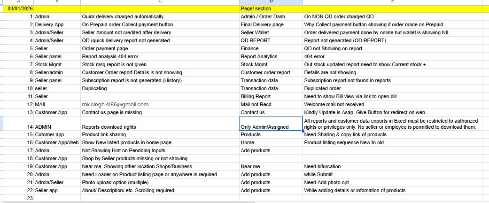
Task: Select the 'Photo upload option (multiple)' cell
Action: 160,183
